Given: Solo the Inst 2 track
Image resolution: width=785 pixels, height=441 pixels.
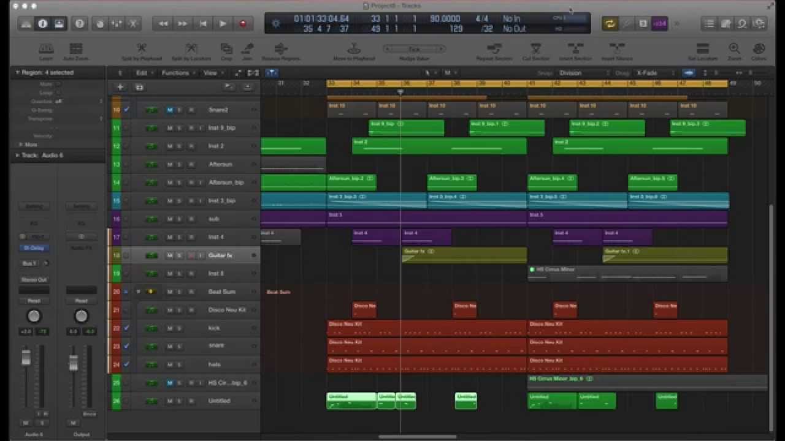Looking at the screenshot, I should tap(180, 146).
